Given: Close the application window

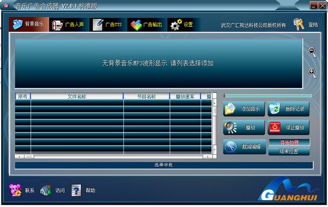Looking at the screenshot, I should (x=323, y=5).
